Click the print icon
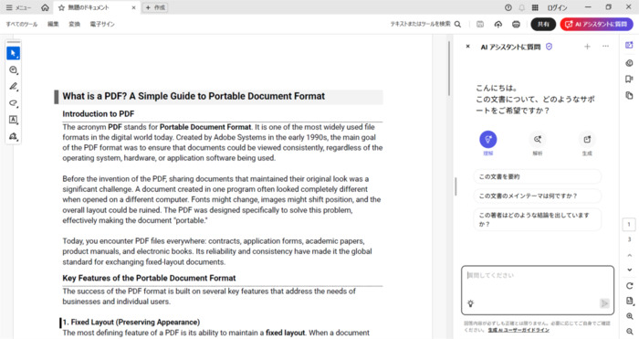The width and height of the screenshot is (639, 339). pyautogui.click(x=516, y=25)
